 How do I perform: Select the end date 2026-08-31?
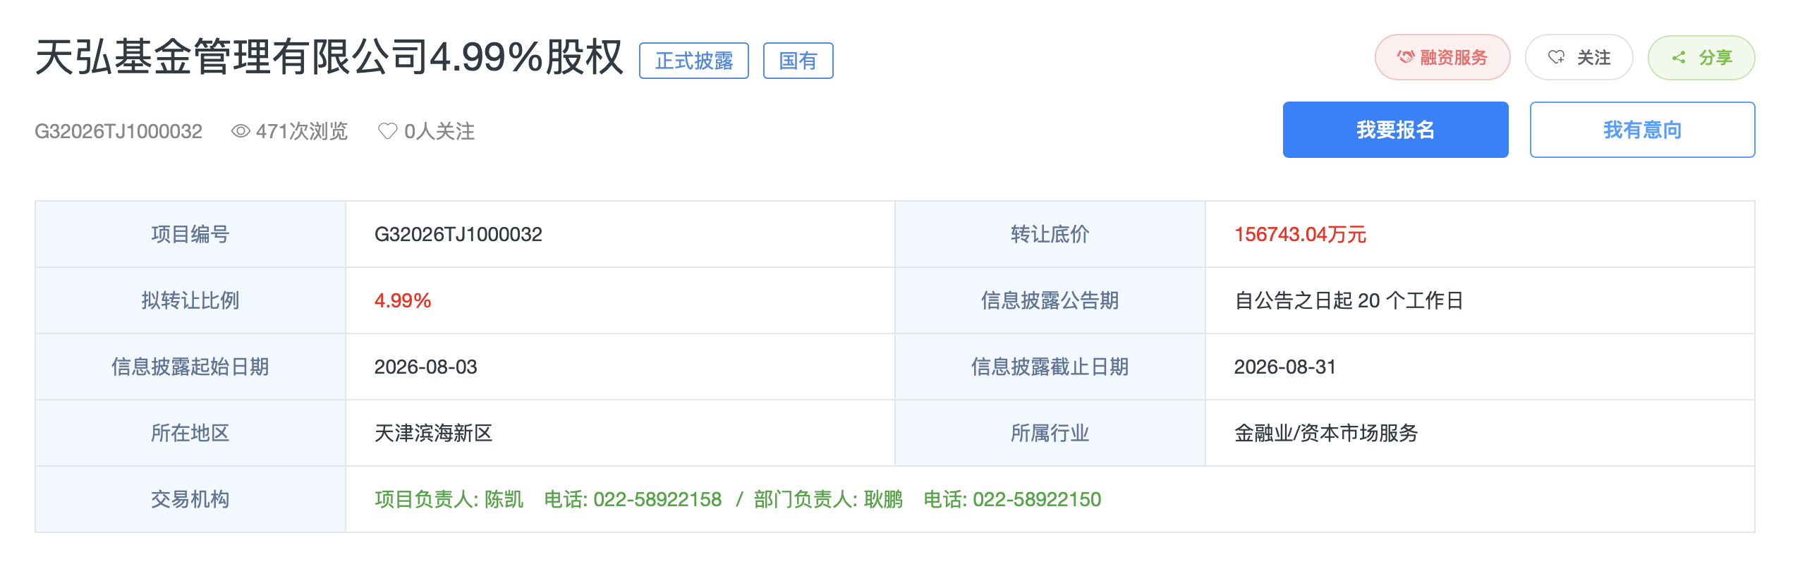coord(1285,367)
